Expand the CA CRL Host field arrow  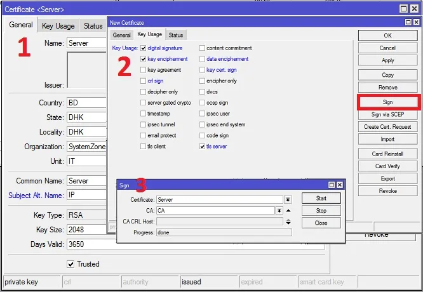point(288,222)
